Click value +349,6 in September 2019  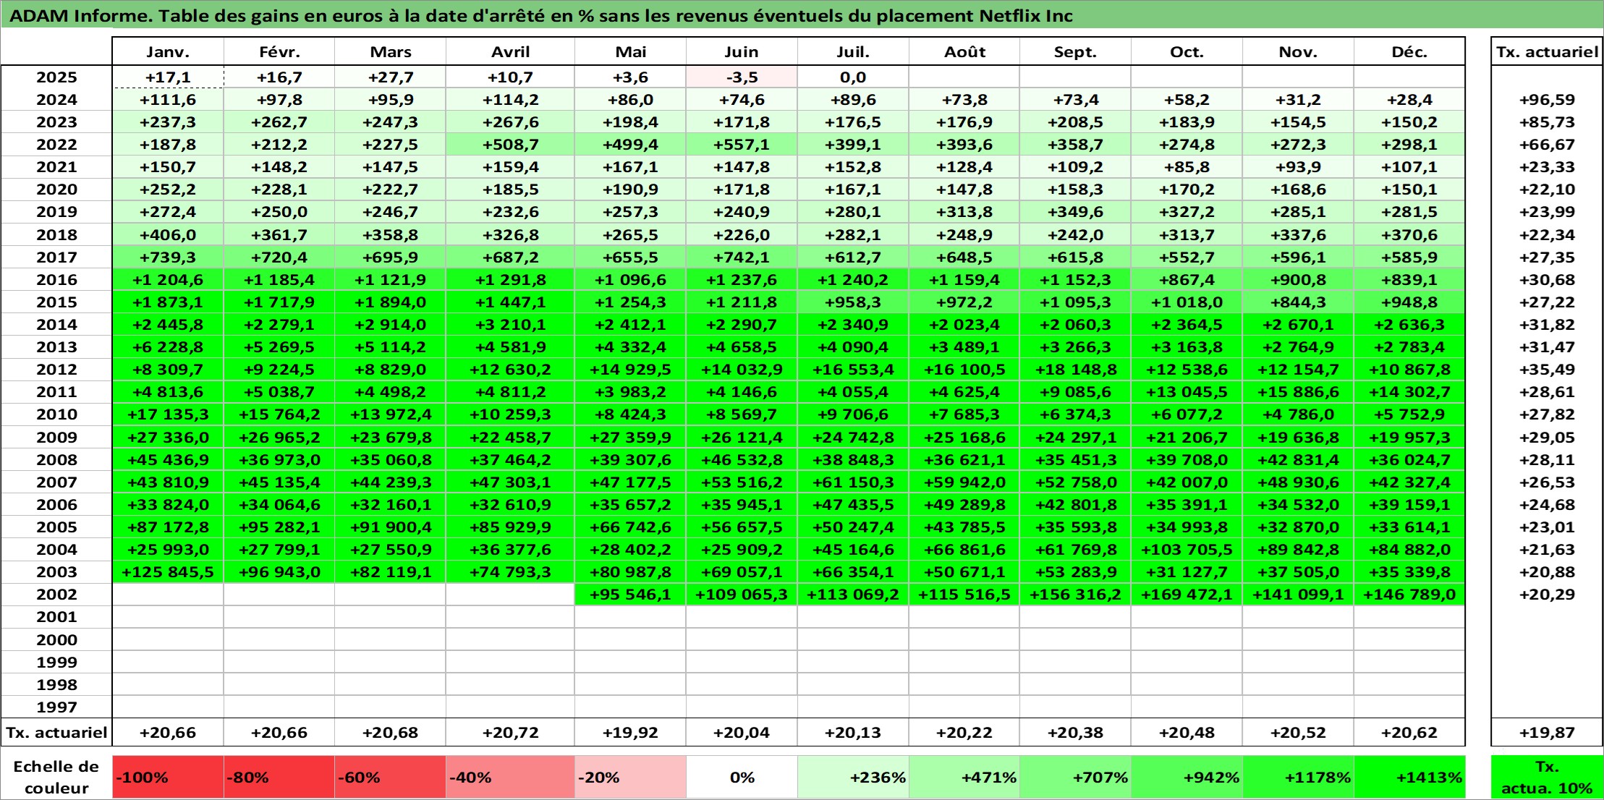(x=1075, y=212)
